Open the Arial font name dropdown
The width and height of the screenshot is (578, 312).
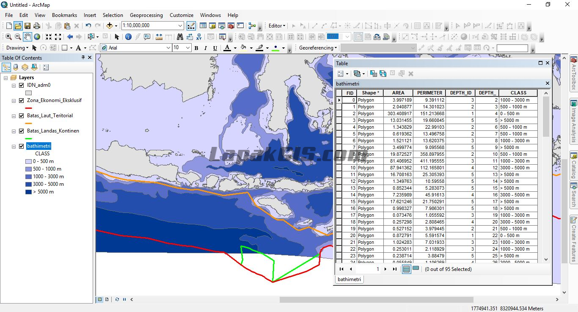[x=168, y=48]
